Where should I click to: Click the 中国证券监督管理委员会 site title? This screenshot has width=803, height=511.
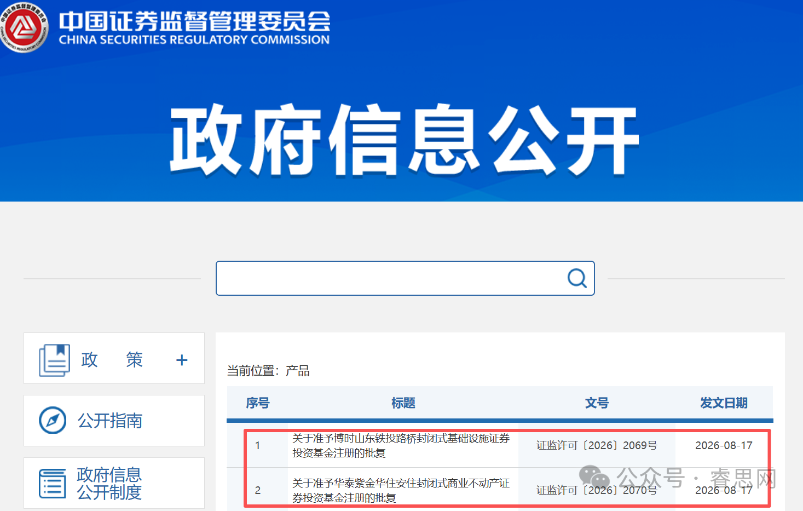click(195, 21)
